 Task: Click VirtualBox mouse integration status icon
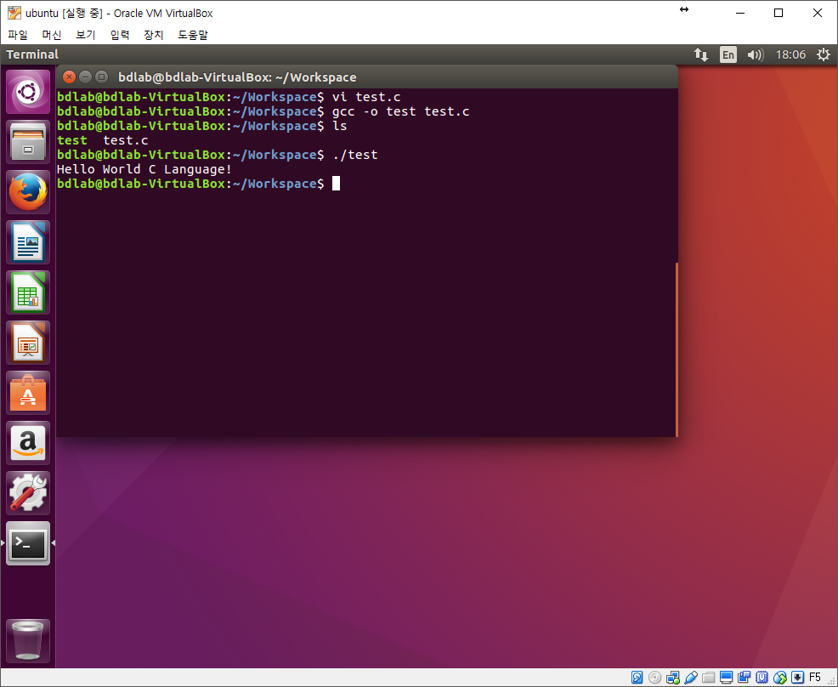(779, 678)
